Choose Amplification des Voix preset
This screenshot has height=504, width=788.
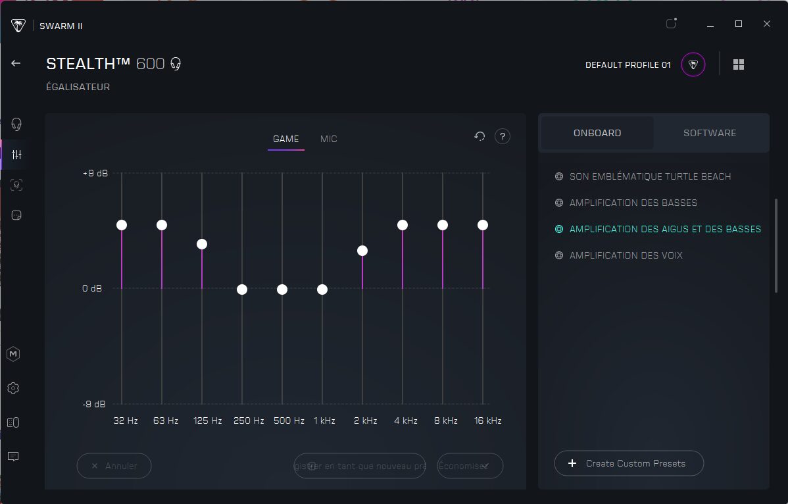point(626,255)
